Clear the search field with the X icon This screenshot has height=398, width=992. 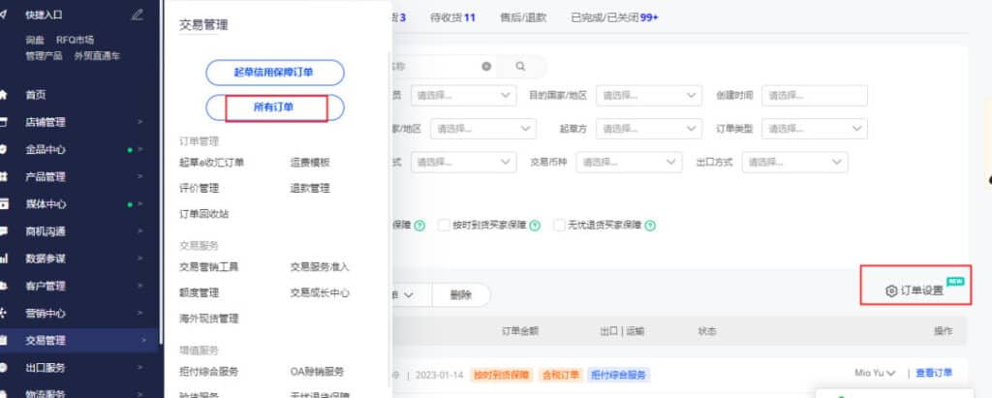tap(486, 67)
